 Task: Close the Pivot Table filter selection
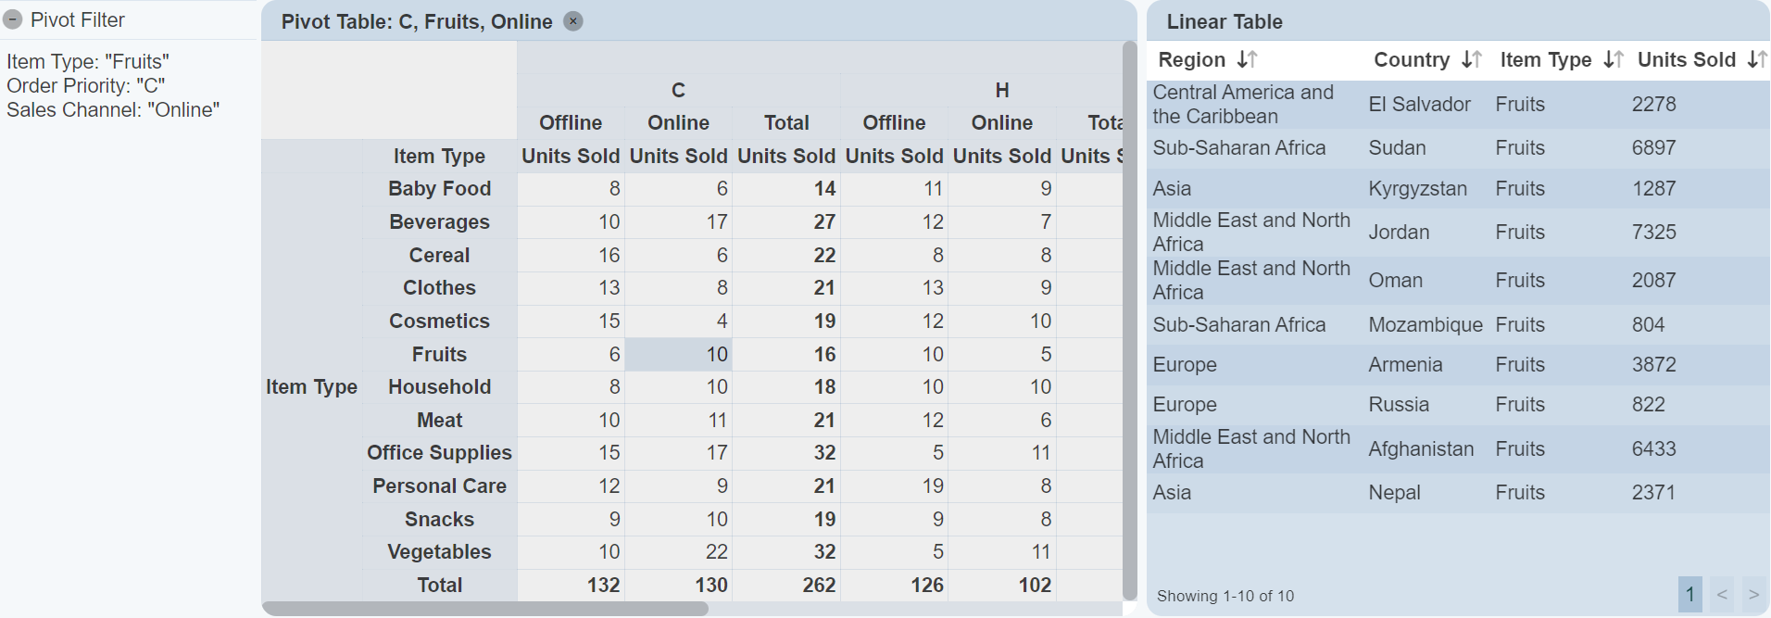click(573, 21)
